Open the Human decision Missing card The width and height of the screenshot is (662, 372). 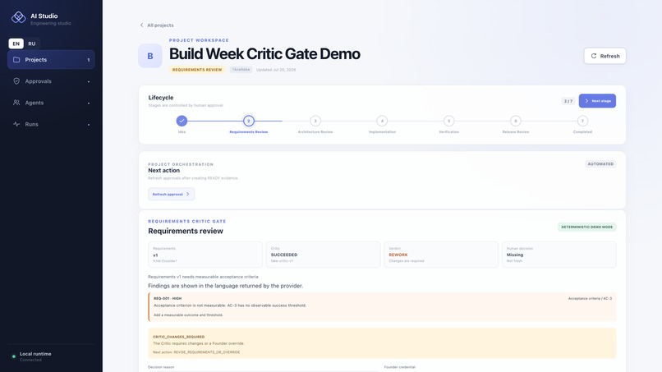[x=559, y=255]
